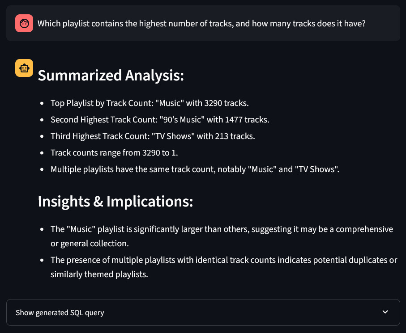Click the 'Multiple playlists have the same track count' line
This screenshot has width=406, height=333.
click(x=195, y=169)
